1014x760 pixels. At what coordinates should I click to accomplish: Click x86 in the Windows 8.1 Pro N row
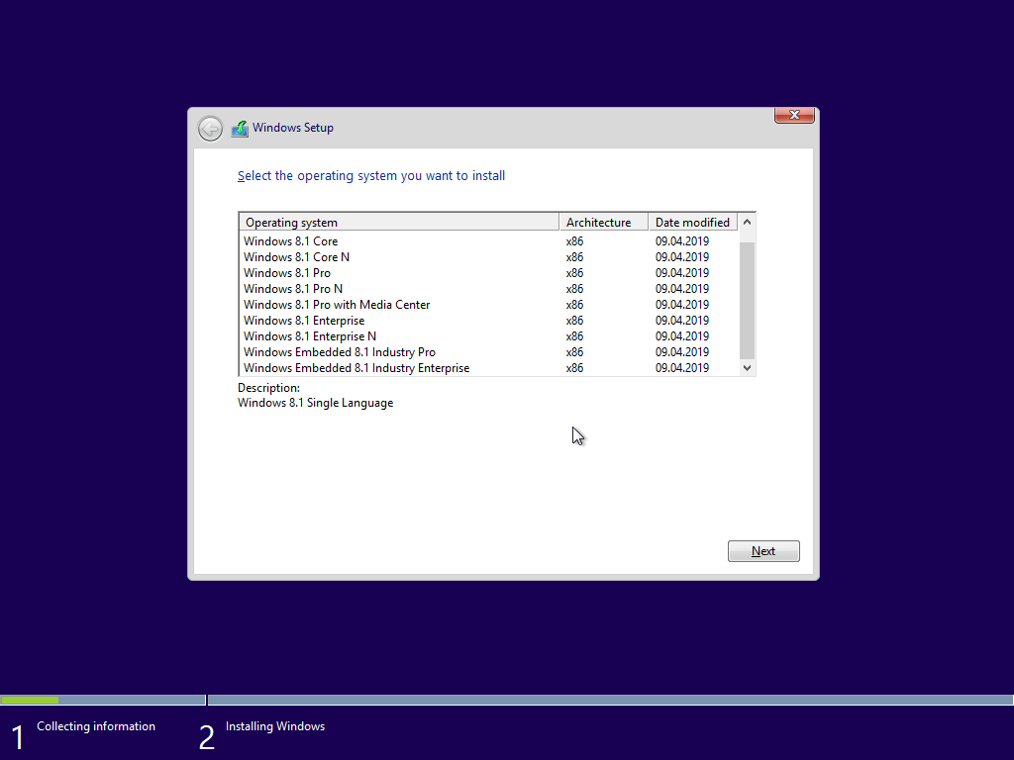(574, 289)
